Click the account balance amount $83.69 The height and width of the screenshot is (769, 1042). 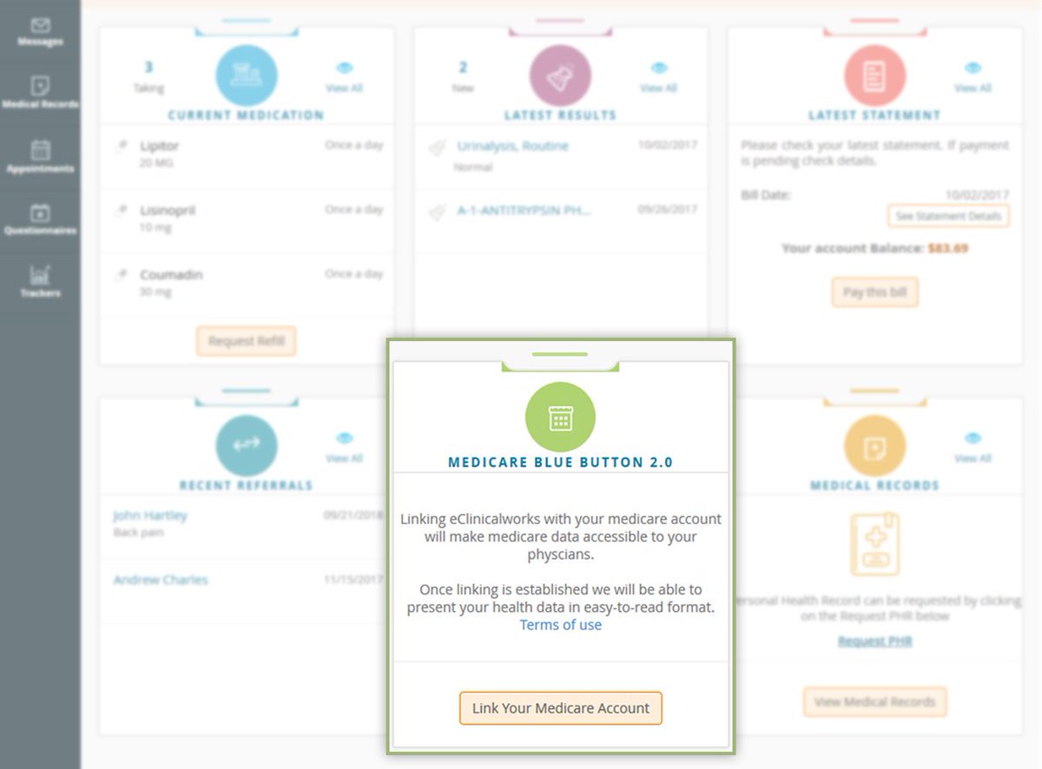click(x=947, y=248)
